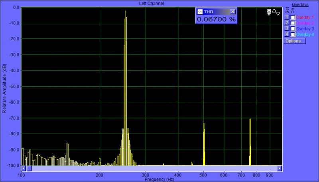Click the Overlays heading

300,4
